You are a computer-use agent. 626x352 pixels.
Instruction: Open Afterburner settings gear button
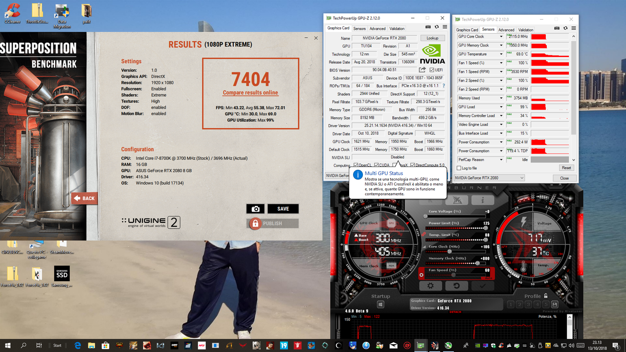(430, 286)
